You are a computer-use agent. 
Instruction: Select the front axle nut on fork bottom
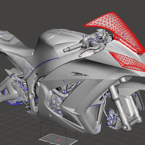[x=126, y=127]
